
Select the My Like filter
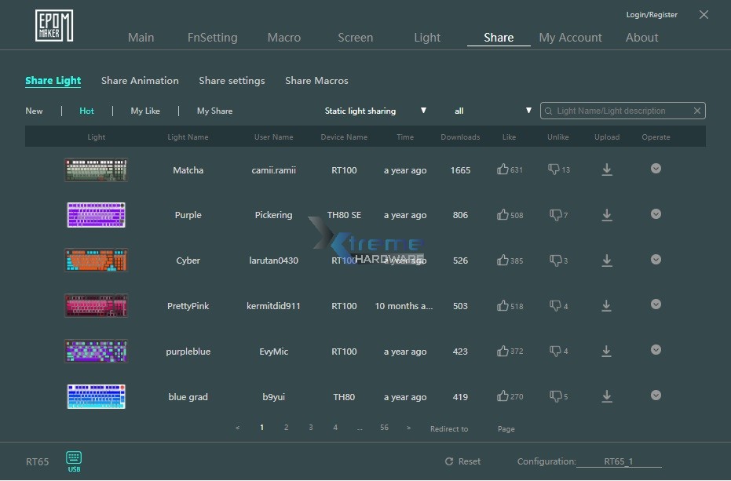(x=144, y=111)
